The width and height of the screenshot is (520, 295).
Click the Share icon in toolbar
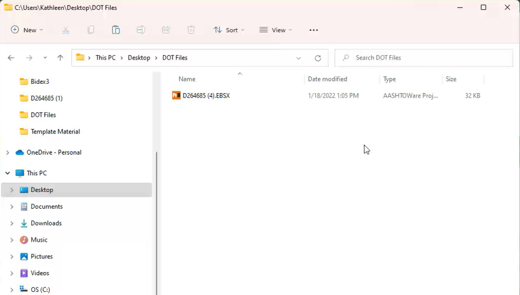coord(166,30)
